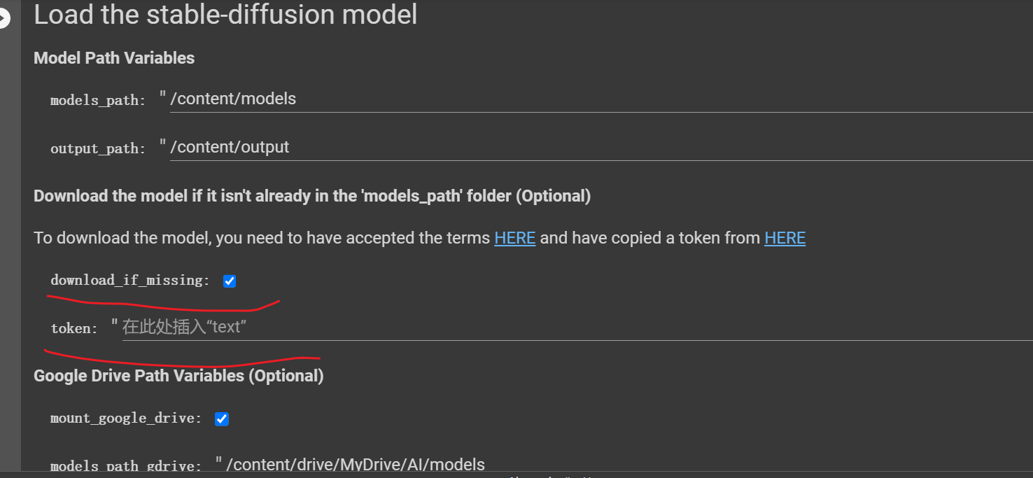Click the token: label

coord(74,328)
